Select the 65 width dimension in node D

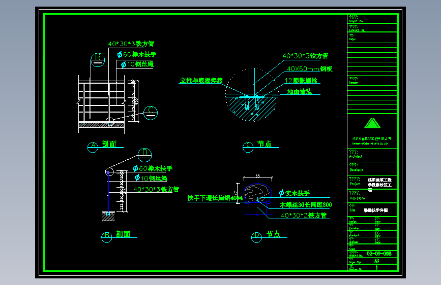(x=258, y=176)
